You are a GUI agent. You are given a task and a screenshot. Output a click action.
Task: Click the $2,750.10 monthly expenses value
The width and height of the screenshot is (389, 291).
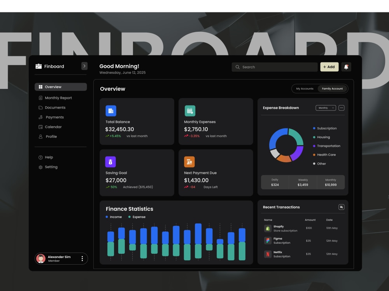tap(196, 129)
